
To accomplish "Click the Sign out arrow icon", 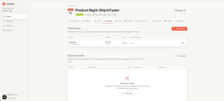I will click(x=9, y=98).
